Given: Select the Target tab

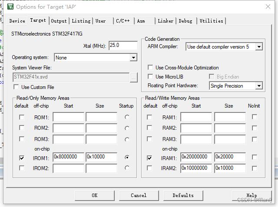Looking at the screenshot, I should pyautogui.click(x=38, y=20).
